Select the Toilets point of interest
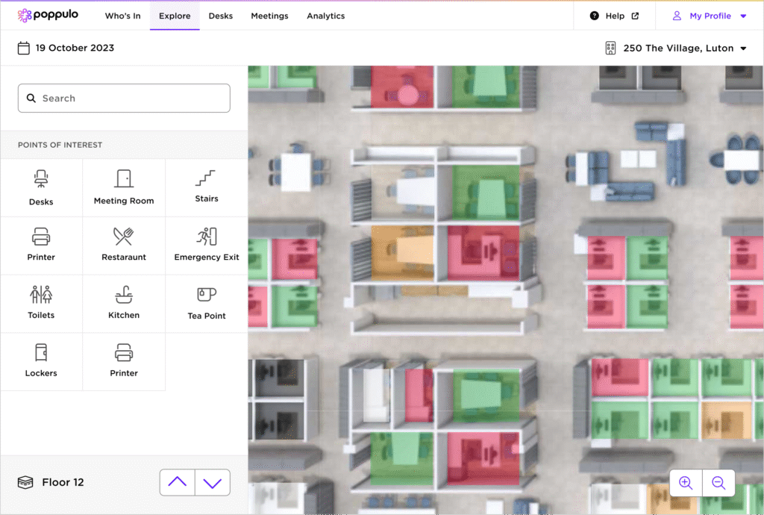 [x=41, y=303]
